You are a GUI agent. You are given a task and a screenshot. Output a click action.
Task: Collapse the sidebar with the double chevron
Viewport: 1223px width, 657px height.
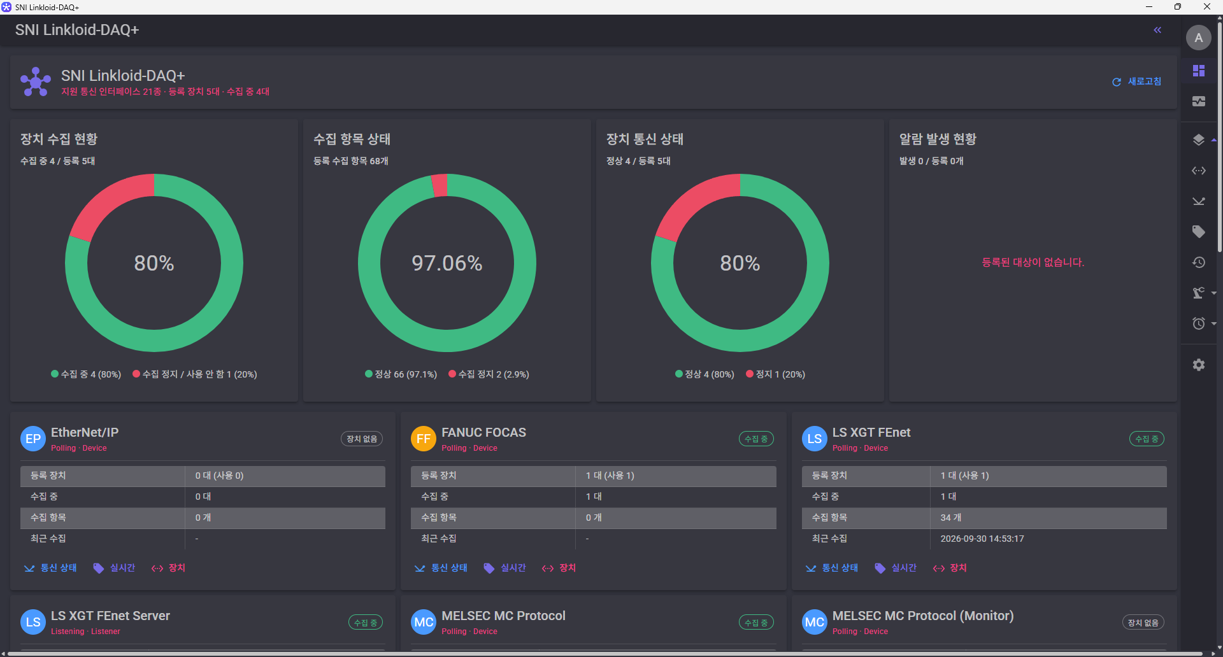1157,30
